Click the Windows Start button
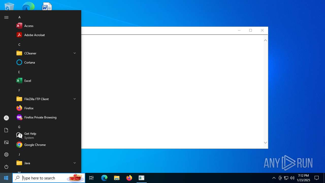Viewport: 325px width, 183px height. click(x=6, y=178)
